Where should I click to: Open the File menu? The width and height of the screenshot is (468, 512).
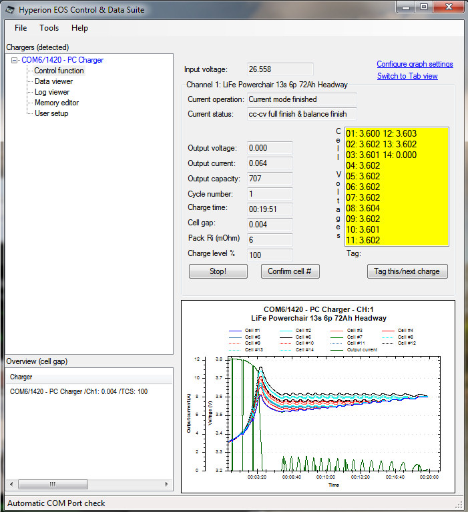click(x=21, y=28)
